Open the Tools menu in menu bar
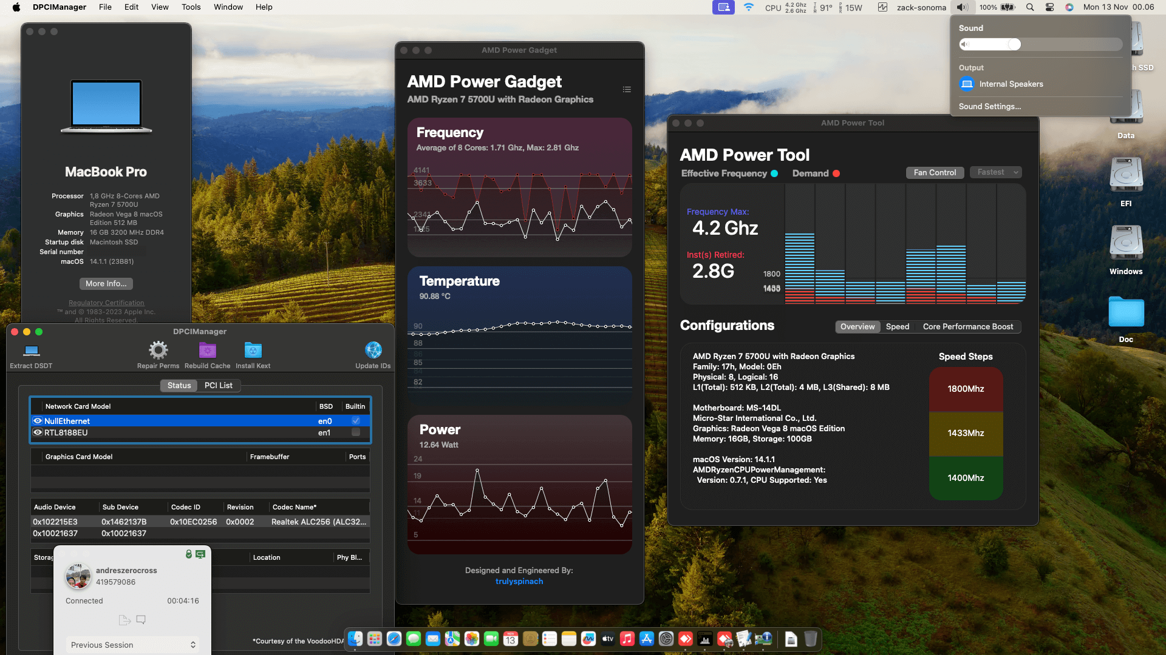Image resolution: width=1166 pixels, height=655 pixels. [x=191, y=7]
